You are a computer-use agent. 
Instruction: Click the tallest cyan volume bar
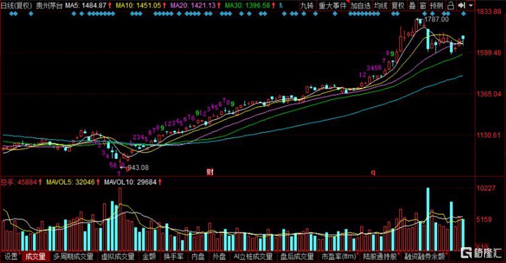click(x=428, y=220)
